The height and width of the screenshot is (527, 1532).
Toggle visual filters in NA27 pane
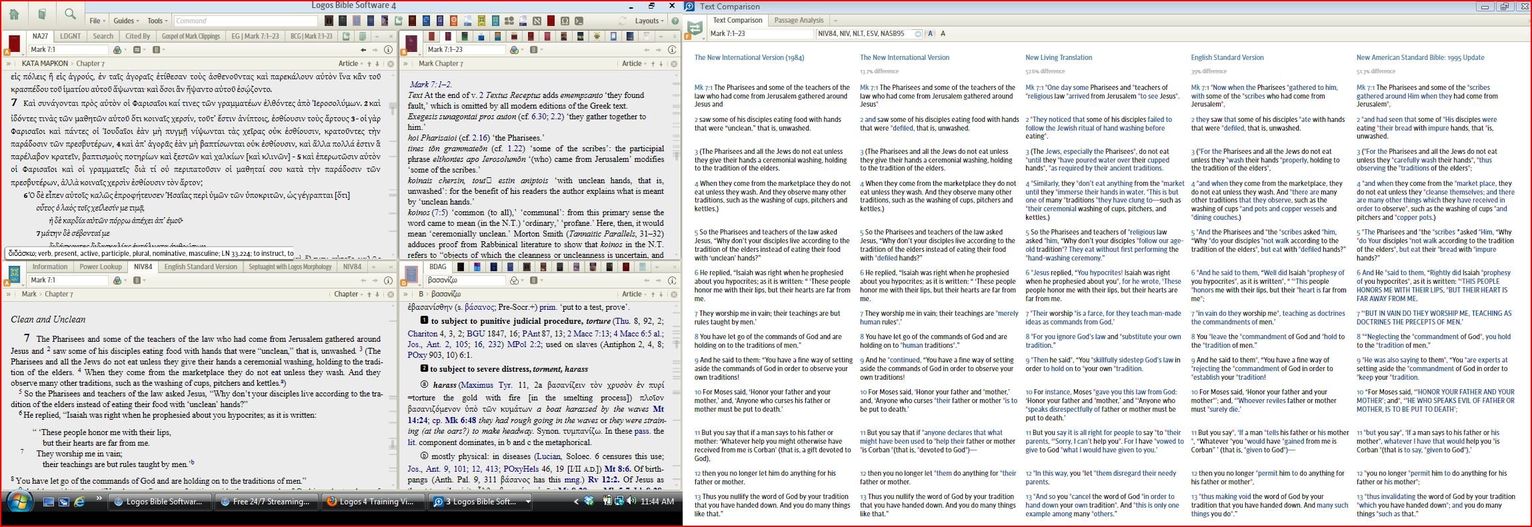(119, 50)
